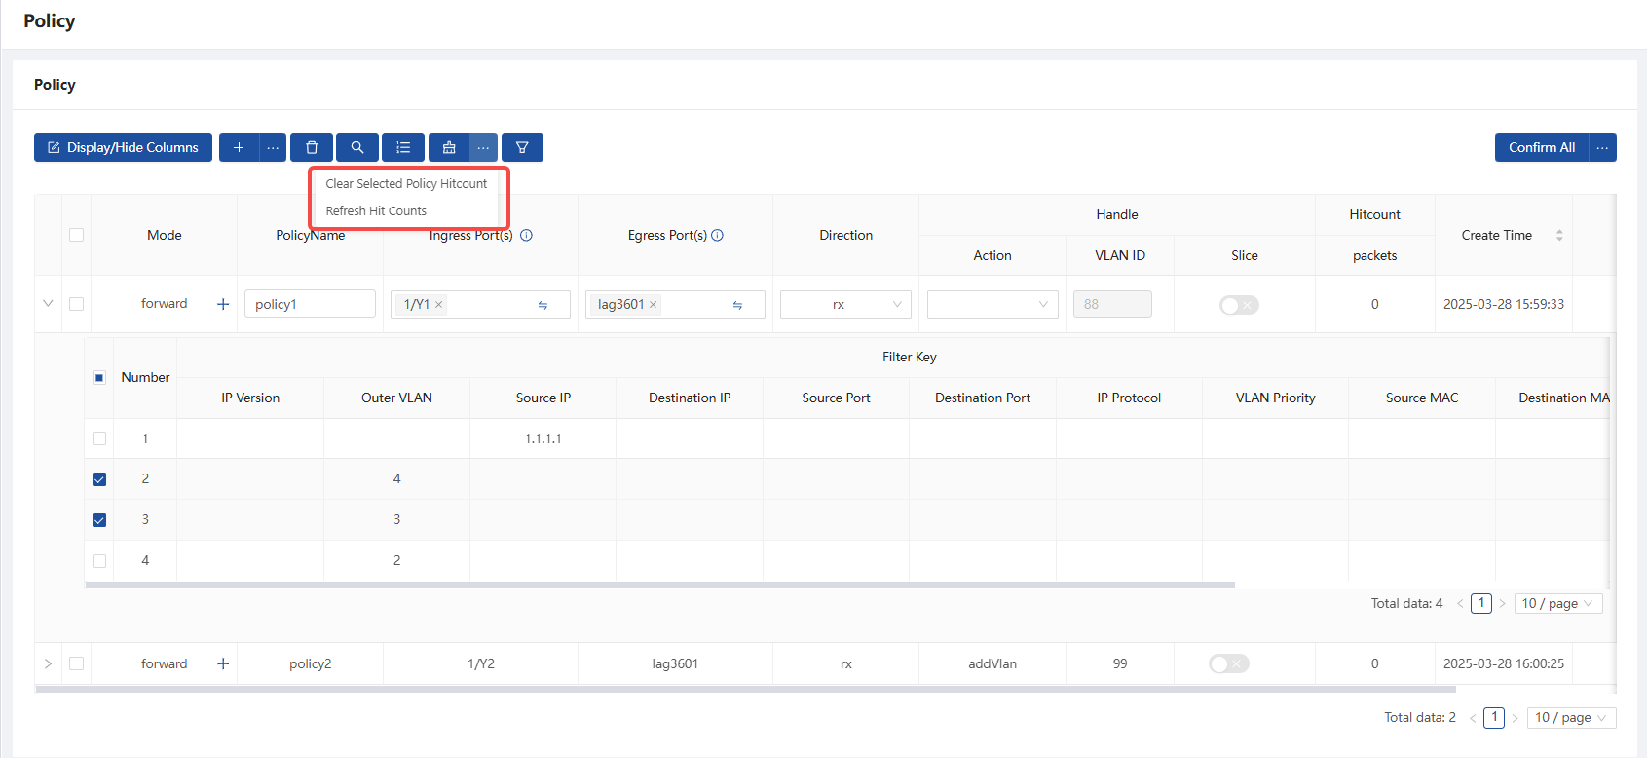Image resolution: width=1647 pixels, height=758 pixels.
Task: Click the trash delete icon in the toolbar
Action: click(x=312, y=147)
